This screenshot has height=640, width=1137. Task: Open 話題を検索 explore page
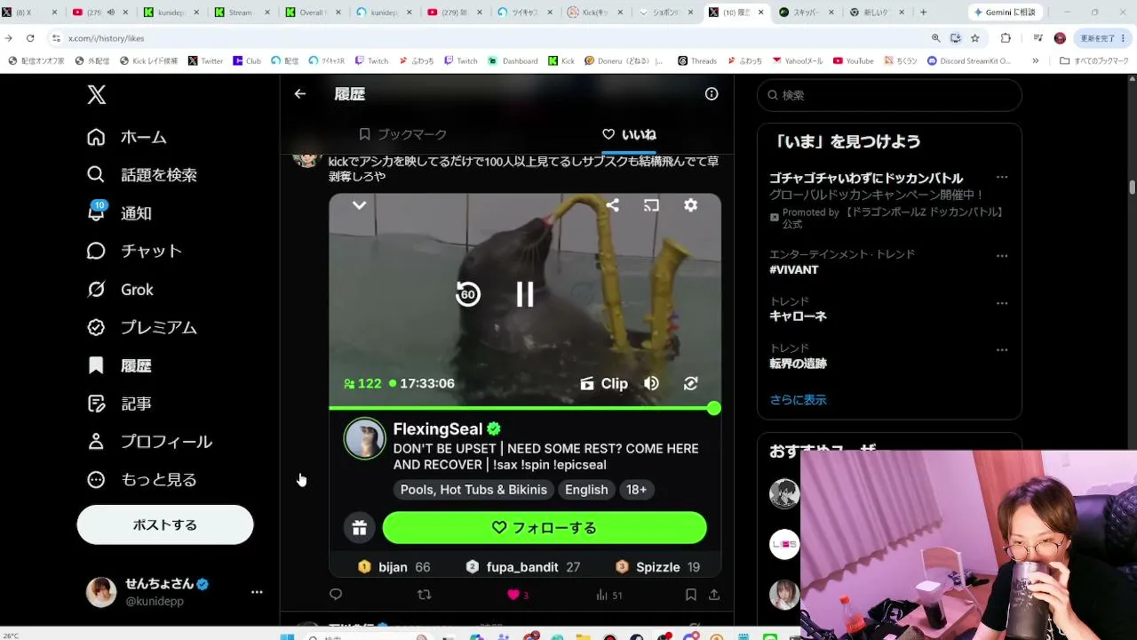[142, 175]
